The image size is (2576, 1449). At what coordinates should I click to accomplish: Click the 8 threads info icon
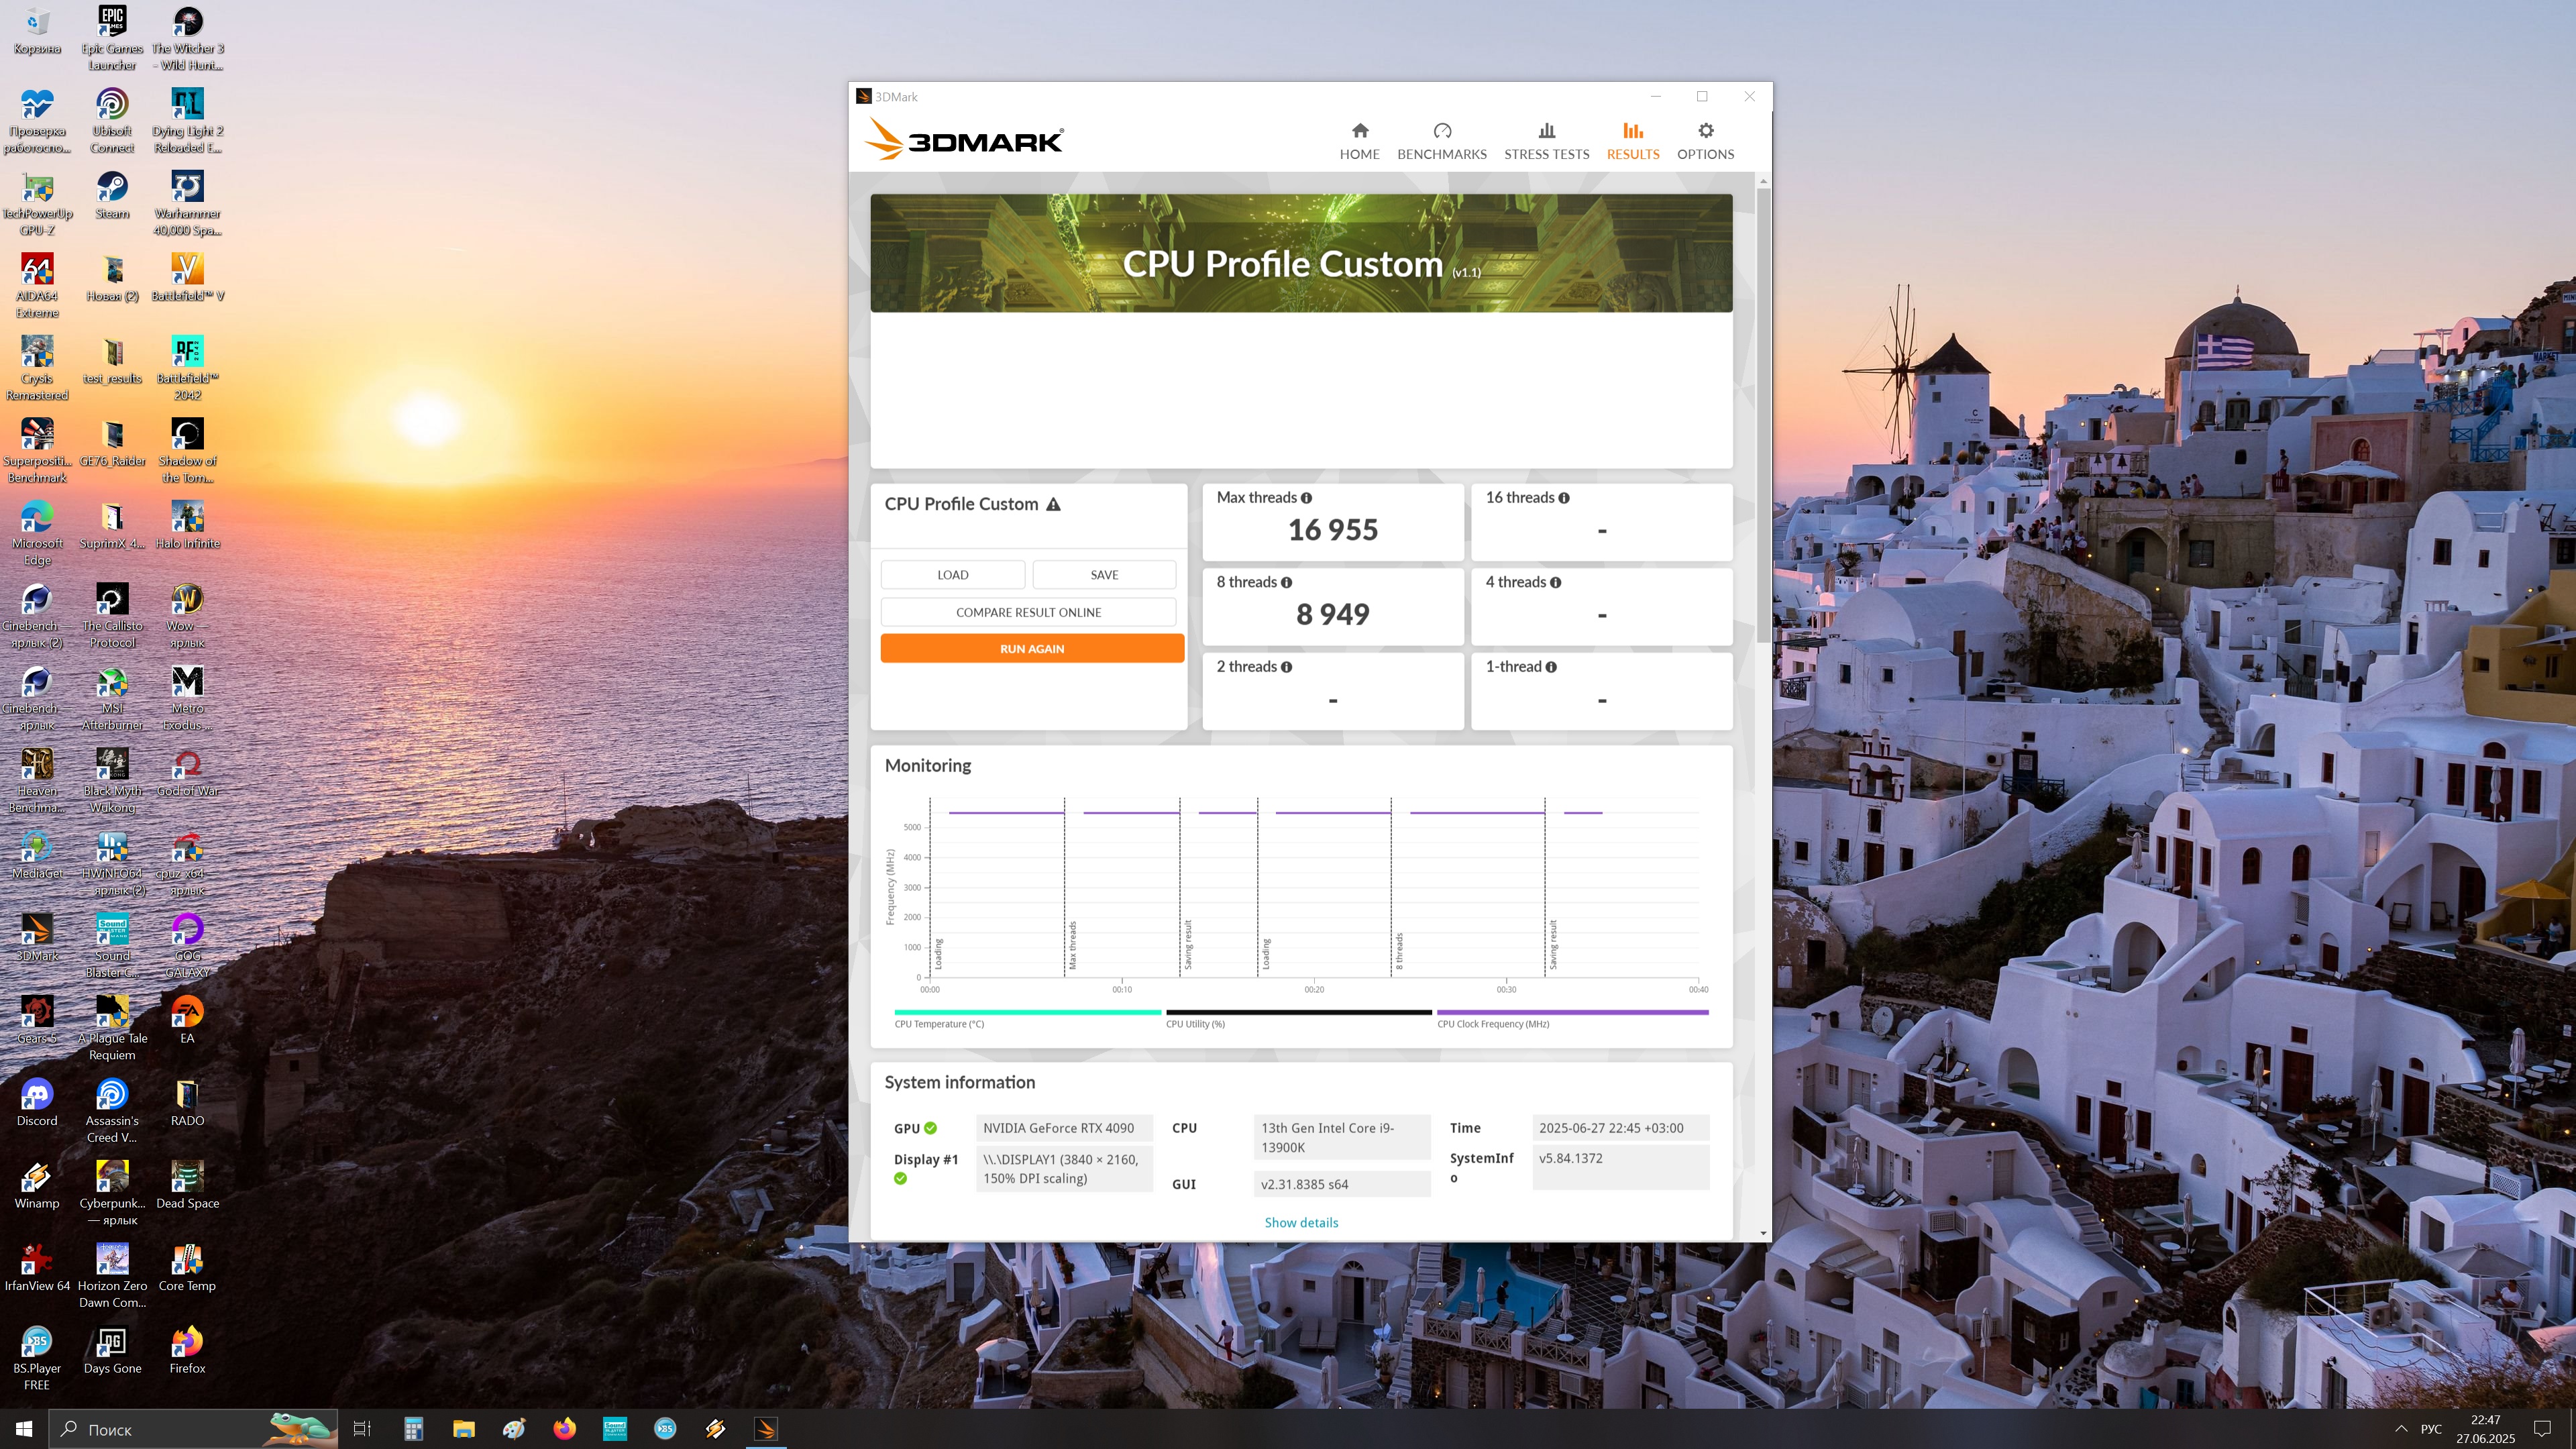pyautogui.click(x=1286, y=583)
